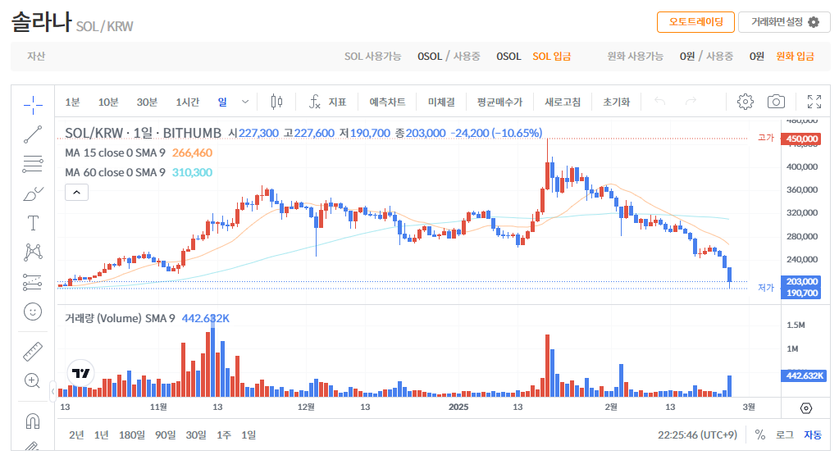
Task: Set chart range to 1일
Action: pos(249,435)
